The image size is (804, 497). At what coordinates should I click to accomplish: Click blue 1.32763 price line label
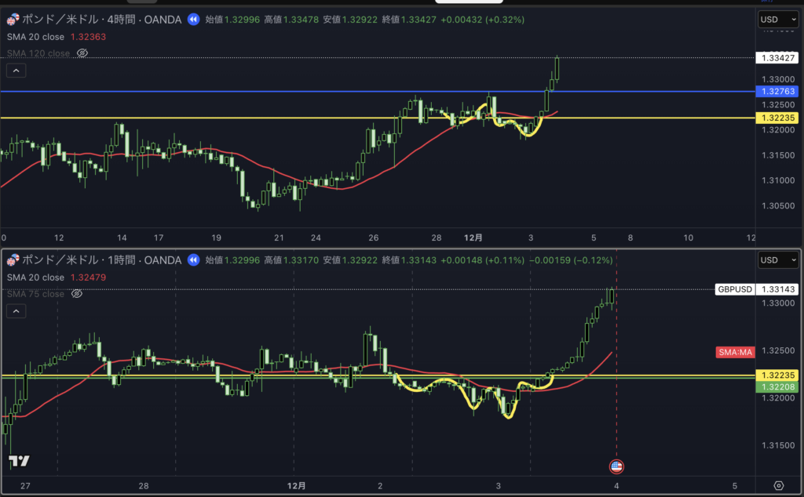(777, 92)
